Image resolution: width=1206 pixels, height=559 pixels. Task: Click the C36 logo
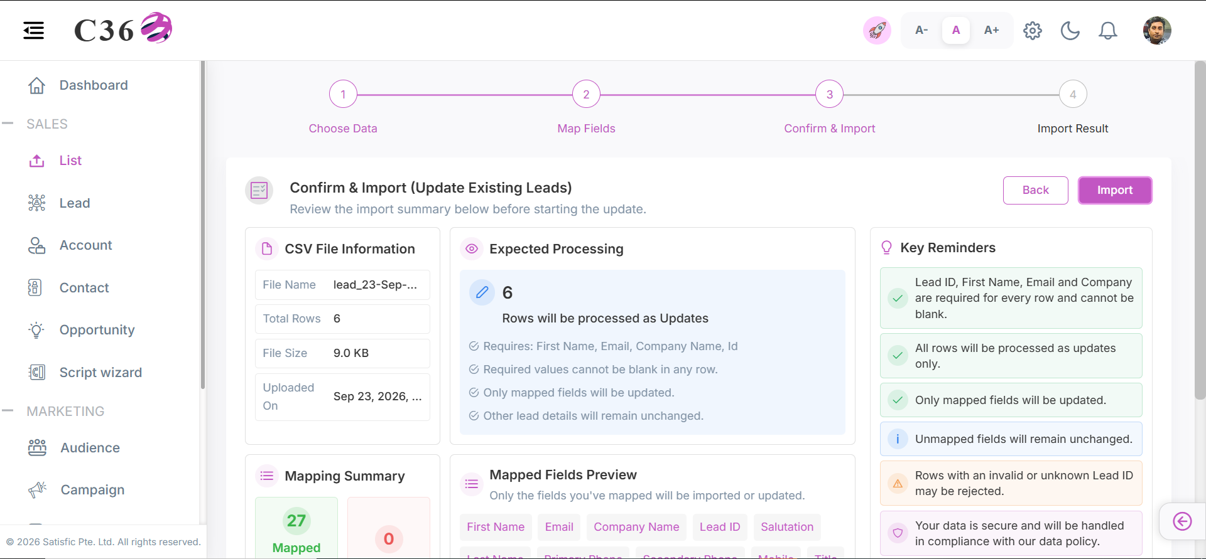click(x=123, y=29)
